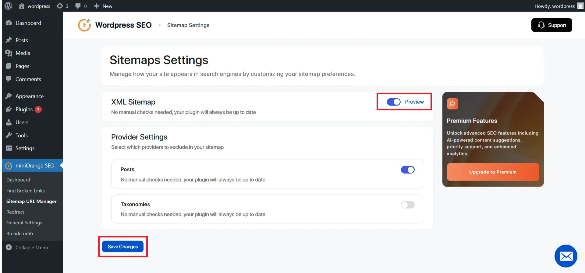Click the breadcrumb chevron after Wordpress SEO
Image resolution: width=585 pixels, height=273 pixels.
pos(159,25)
